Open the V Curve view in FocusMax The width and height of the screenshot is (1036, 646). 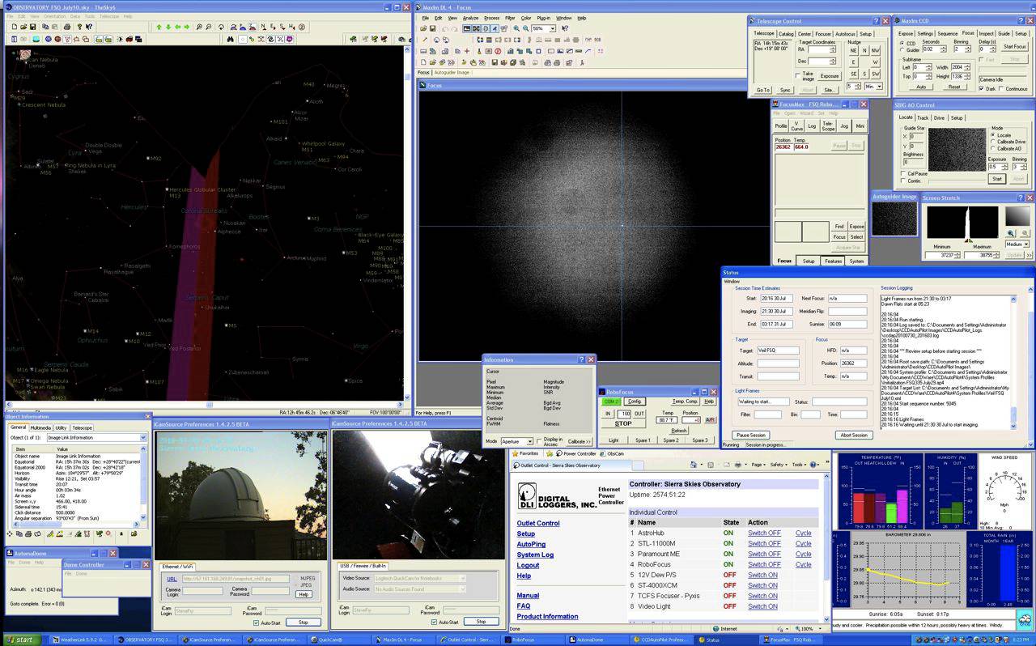pos(797,127)
